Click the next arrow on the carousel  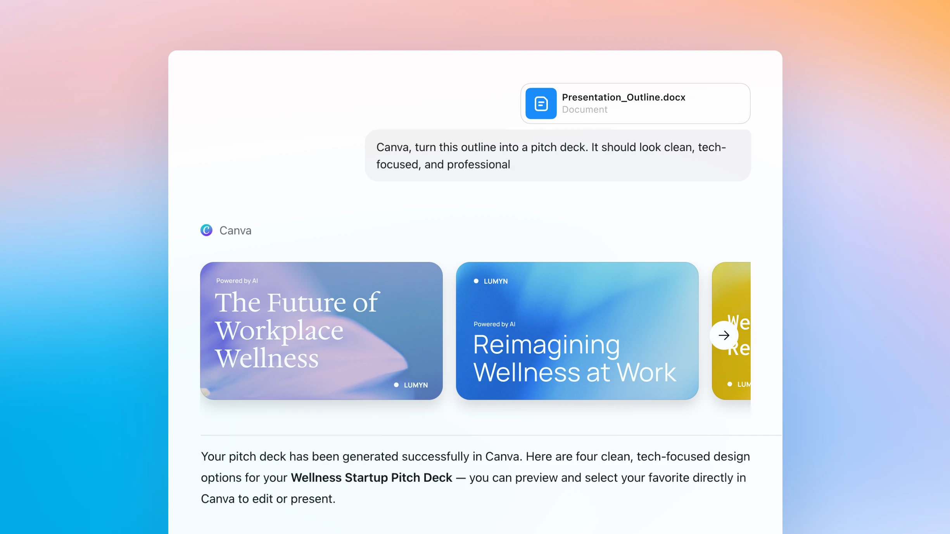724,335
